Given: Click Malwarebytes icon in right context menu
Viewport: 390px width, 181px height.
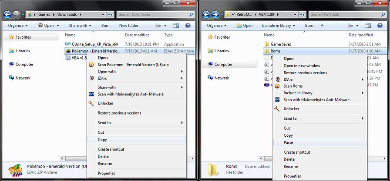Looking at the screenshot, I should point(277,100).
